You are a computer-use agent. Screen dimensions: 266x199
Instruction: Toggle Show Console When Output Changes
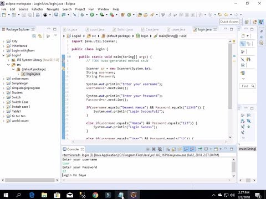(186, 149)
